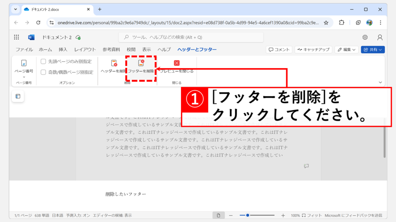Open the ページ番号 dropdown

coord(24,69)
